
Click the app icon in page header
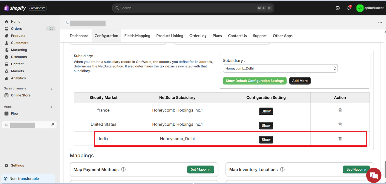click(x=67, y=23)
